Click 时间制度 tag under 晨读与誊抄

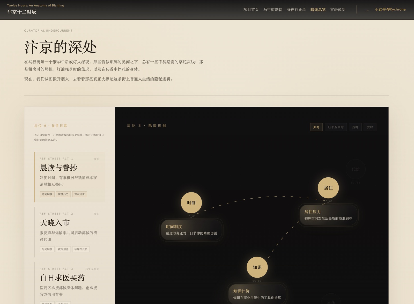[x=47, y=194]
